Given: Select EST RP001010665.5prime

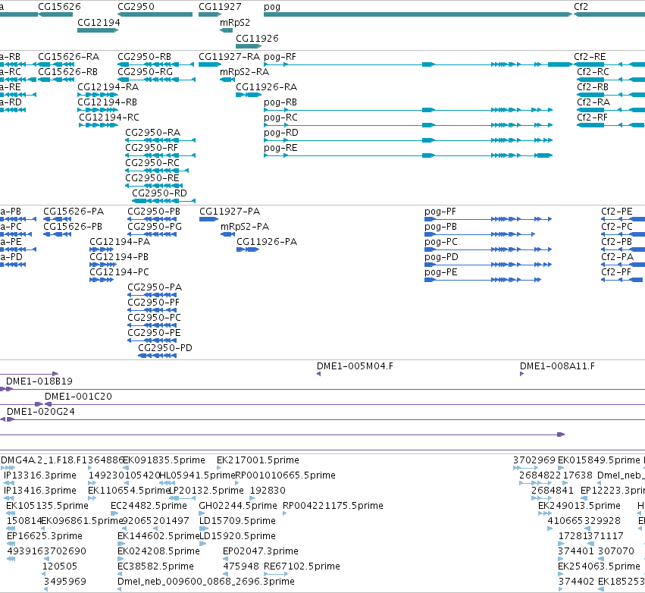Looking at the screenshot, I should click(237, 483).
